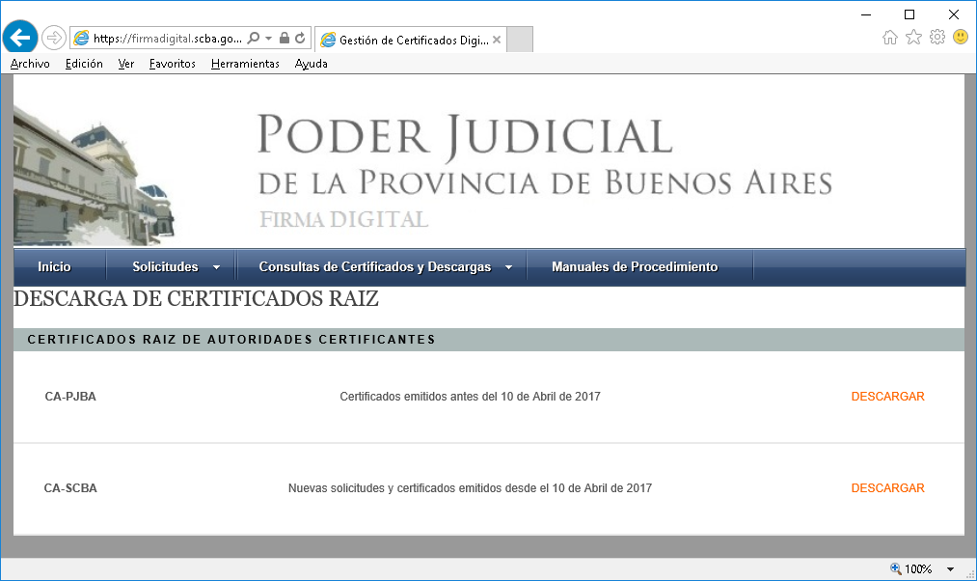Click the browser Back arrow button
977x581 pixels.
click(19, 38)
